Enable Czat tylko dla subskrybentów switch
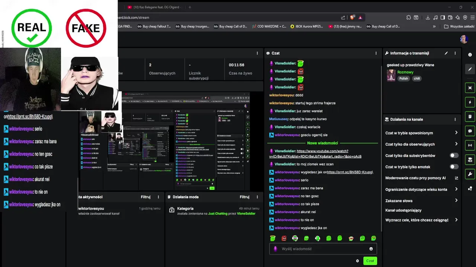The image size is (476, 267). click(454, 155)
